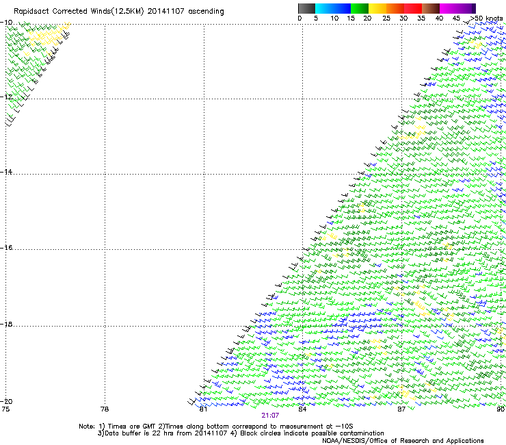This screenshot has height=445, width=506.
Task: Click the latitude label -16
Action: point(6,248)
